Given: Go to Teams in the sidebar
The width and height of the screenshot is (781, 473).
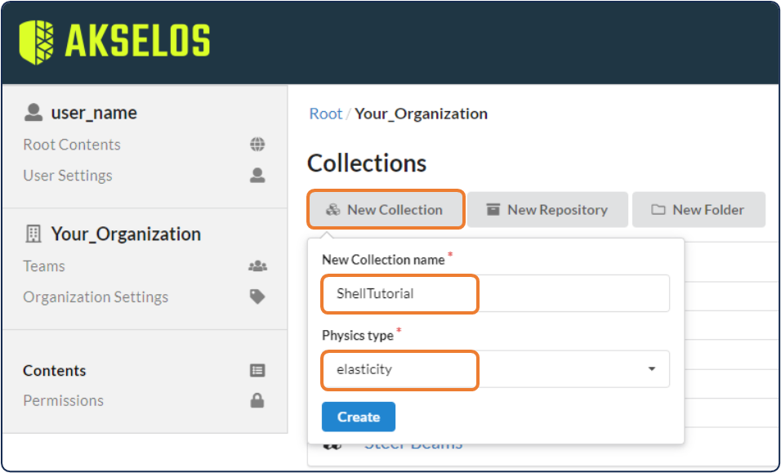Looking at the screenshot, I should 44,266.
